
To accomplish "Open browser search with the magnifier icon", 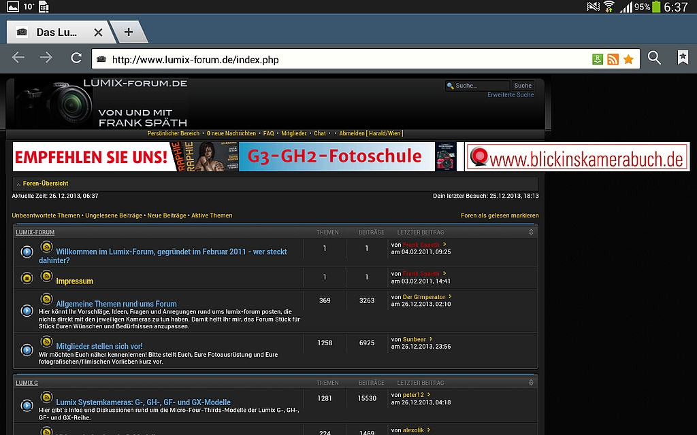I will pos(654,58).
